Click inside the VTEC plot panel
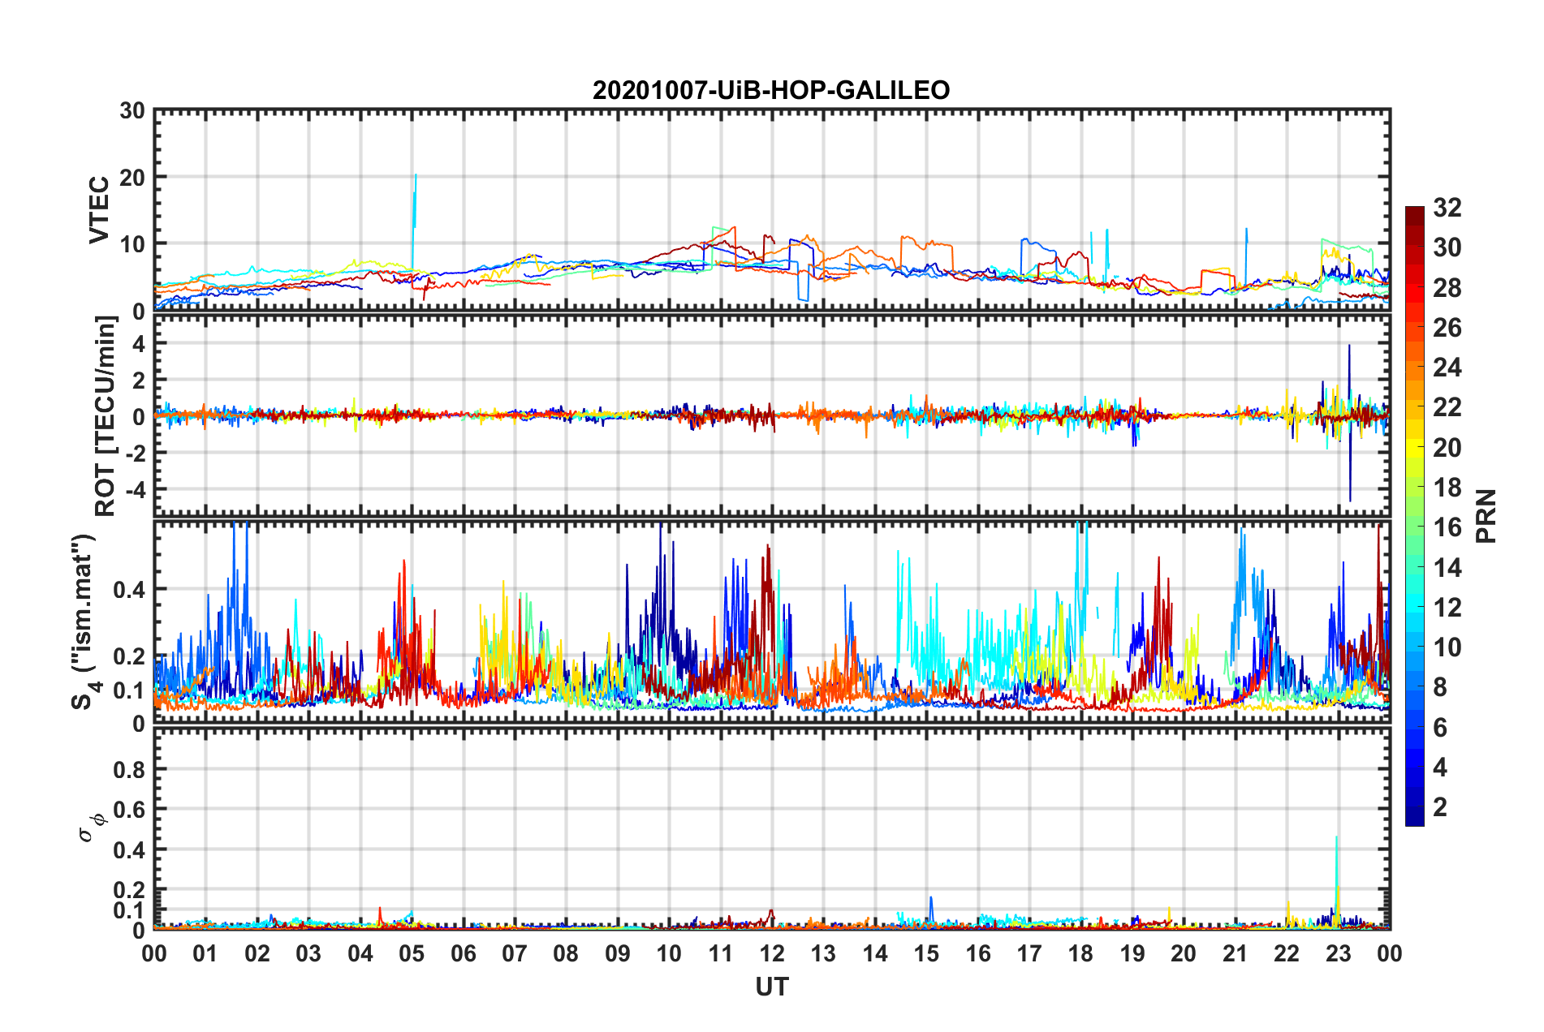This screenshot has height=1032, width=1544. point(772,210)
